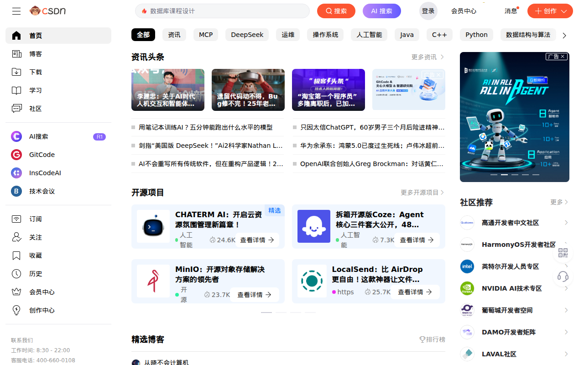Select the MCP category tab

pyautogui.click(x=206, y=35)
